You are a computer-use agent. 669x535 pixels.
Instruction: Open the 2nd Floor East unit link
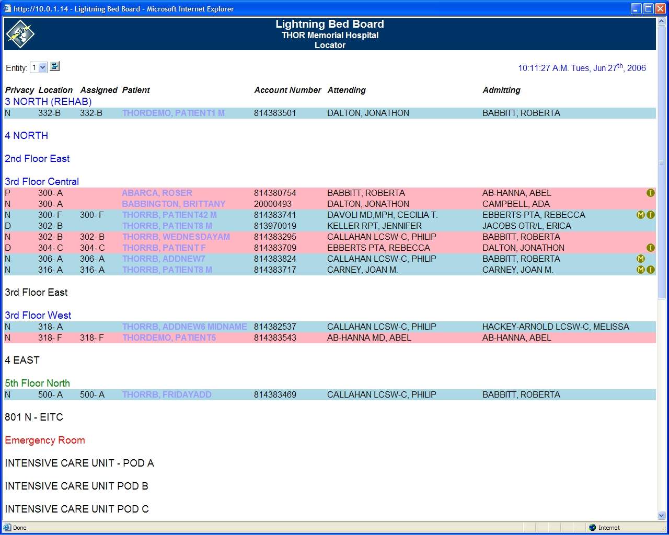pos(37,158)
